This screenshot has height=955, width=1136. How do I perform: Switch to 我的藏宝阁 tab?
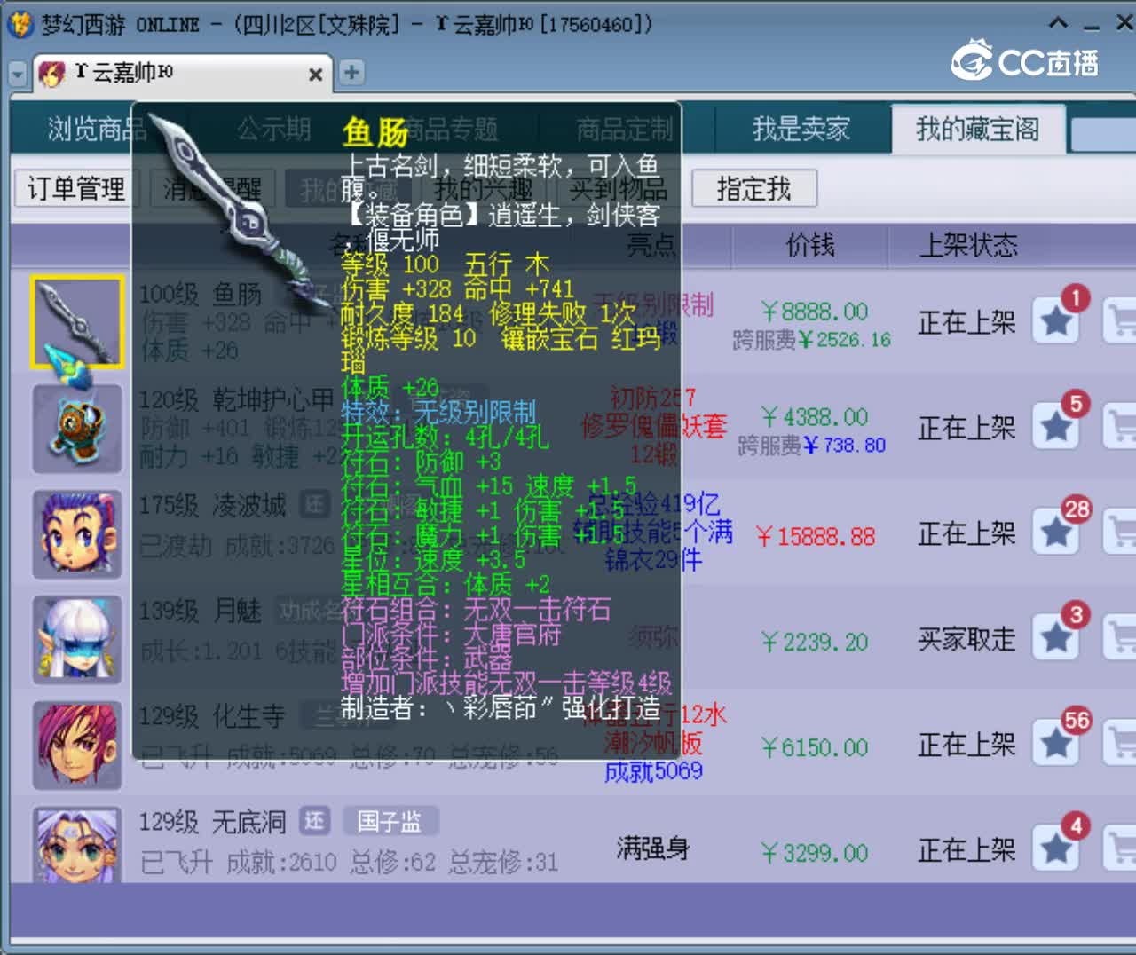(x=977, y=130)
